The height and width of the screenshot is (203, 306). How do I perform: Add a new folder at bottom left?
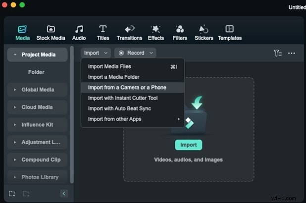point(12,194)
